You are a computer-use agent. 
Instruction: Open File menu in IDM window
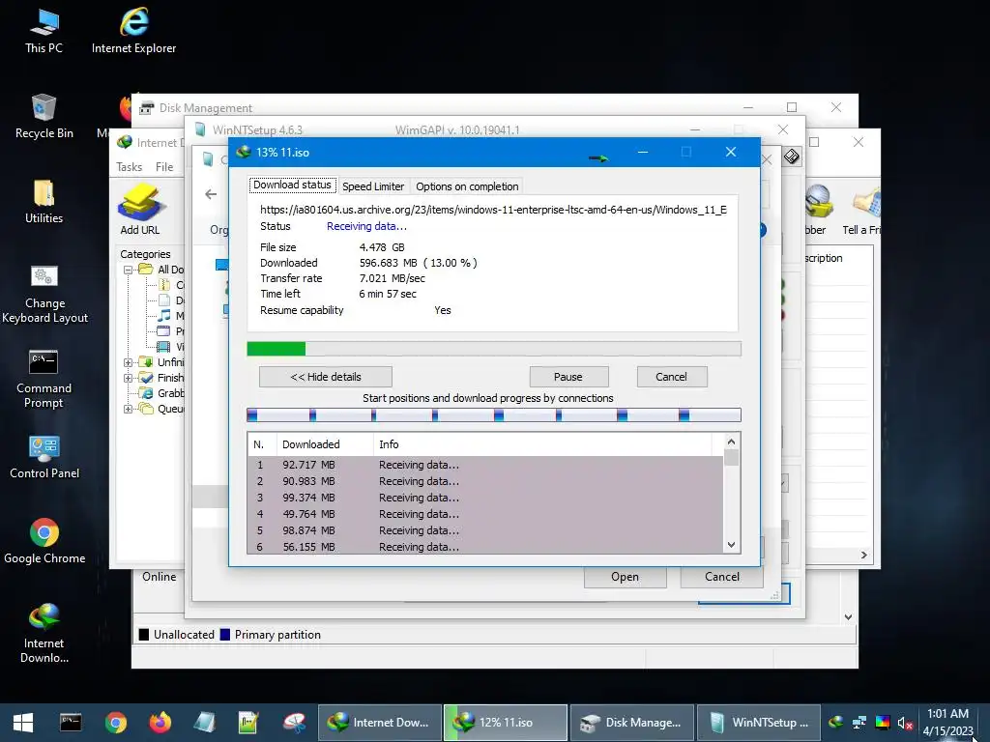164,167
